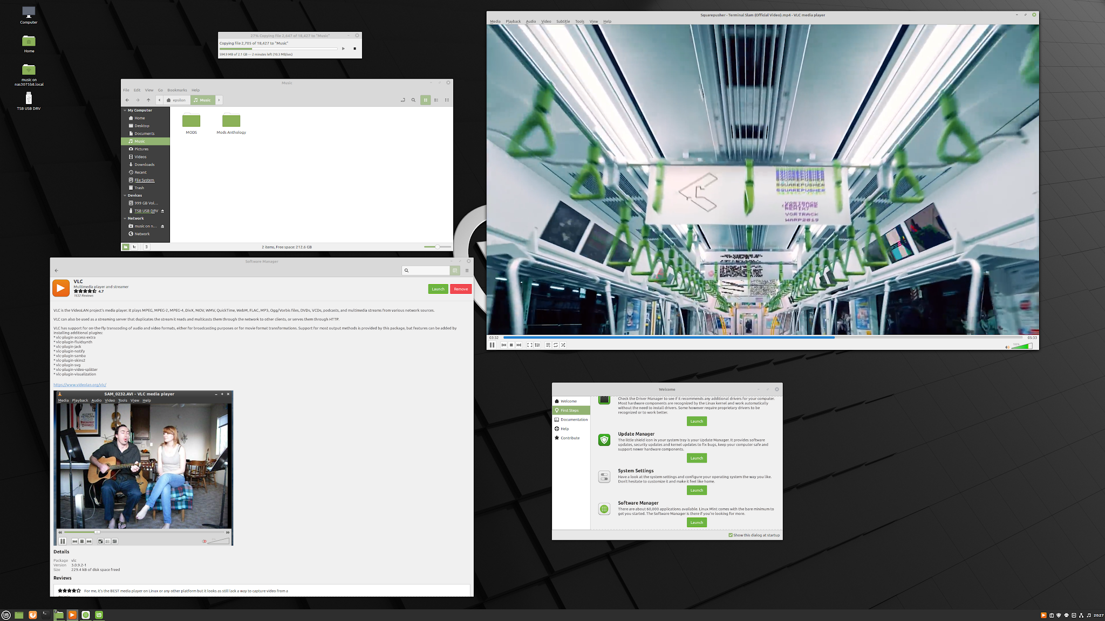Remove VLC in Software Manager

pos(461,289)
